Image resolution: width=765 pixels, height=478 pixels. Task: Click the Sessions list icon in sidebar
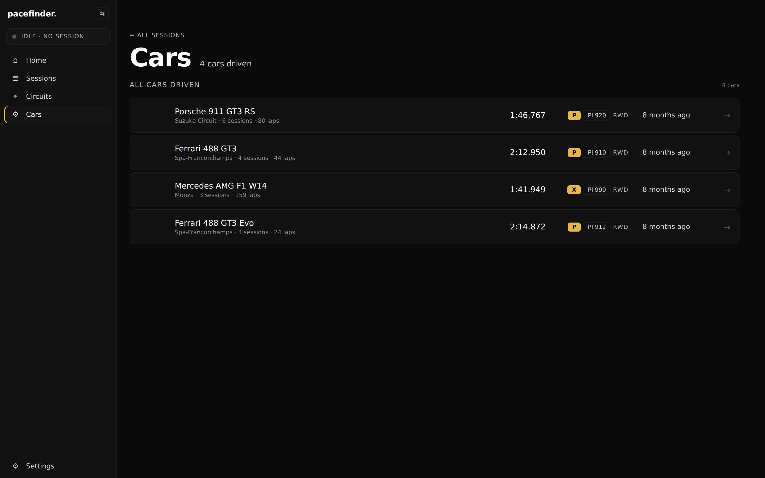point(15,78)
